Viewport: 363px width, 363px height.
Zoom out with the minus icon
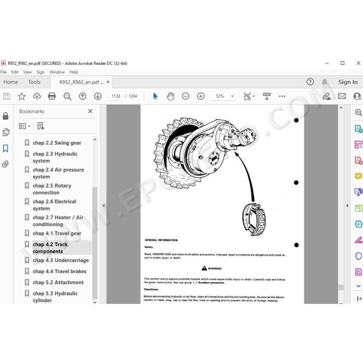click(x=186, y=96)
